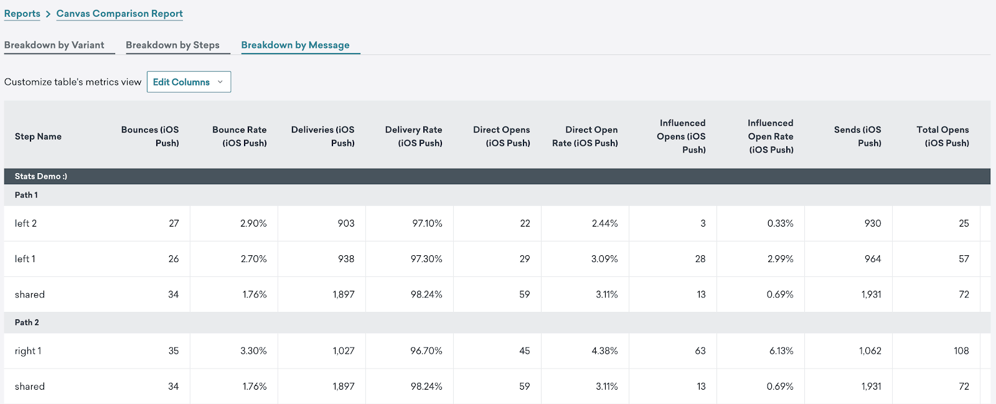Open the Edit Columns dropdown
This screenshot has width=996, height=404.
coord(189,82)
